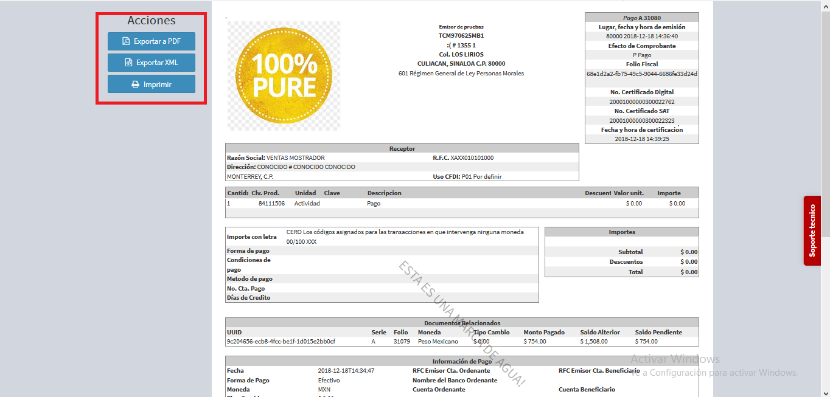
Task: Open the red Soporte tecnico side tab
Action: pos(812,230)
